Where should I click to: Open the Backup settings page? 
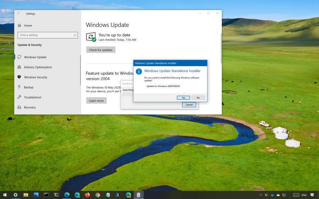tap(29, 87)
